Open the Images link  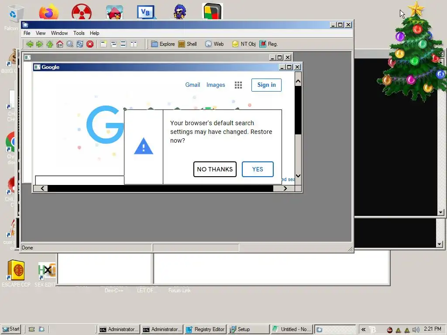point(216,85)
